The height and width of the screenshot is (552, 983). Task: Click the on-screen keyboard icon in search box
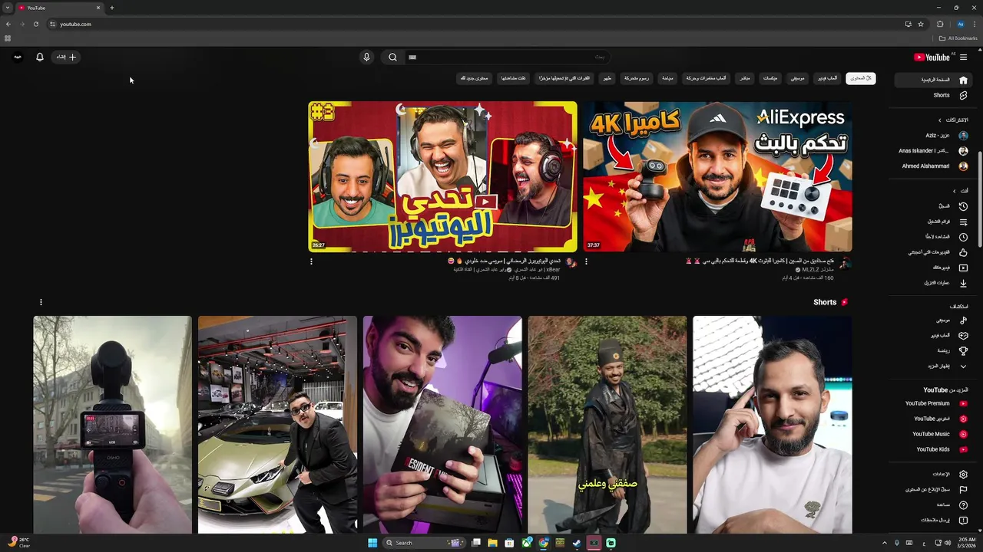pyautogui.click(x=412, y=57)
